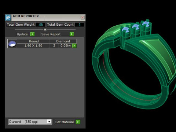The image size is (176, 132).
Task: Click the Total Gem Count label
Action: [x=60, y=25]
